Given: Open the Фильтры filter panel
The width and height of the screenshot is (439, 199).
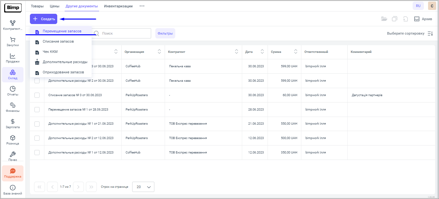Looking at the screenshot, I should 165,33.
